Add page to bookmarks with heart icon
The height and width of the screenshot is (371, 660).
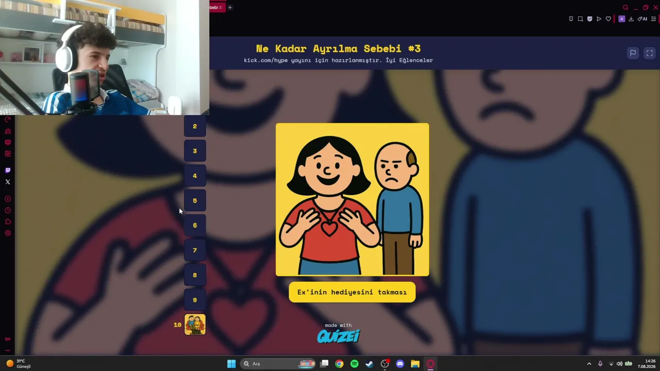608,19
